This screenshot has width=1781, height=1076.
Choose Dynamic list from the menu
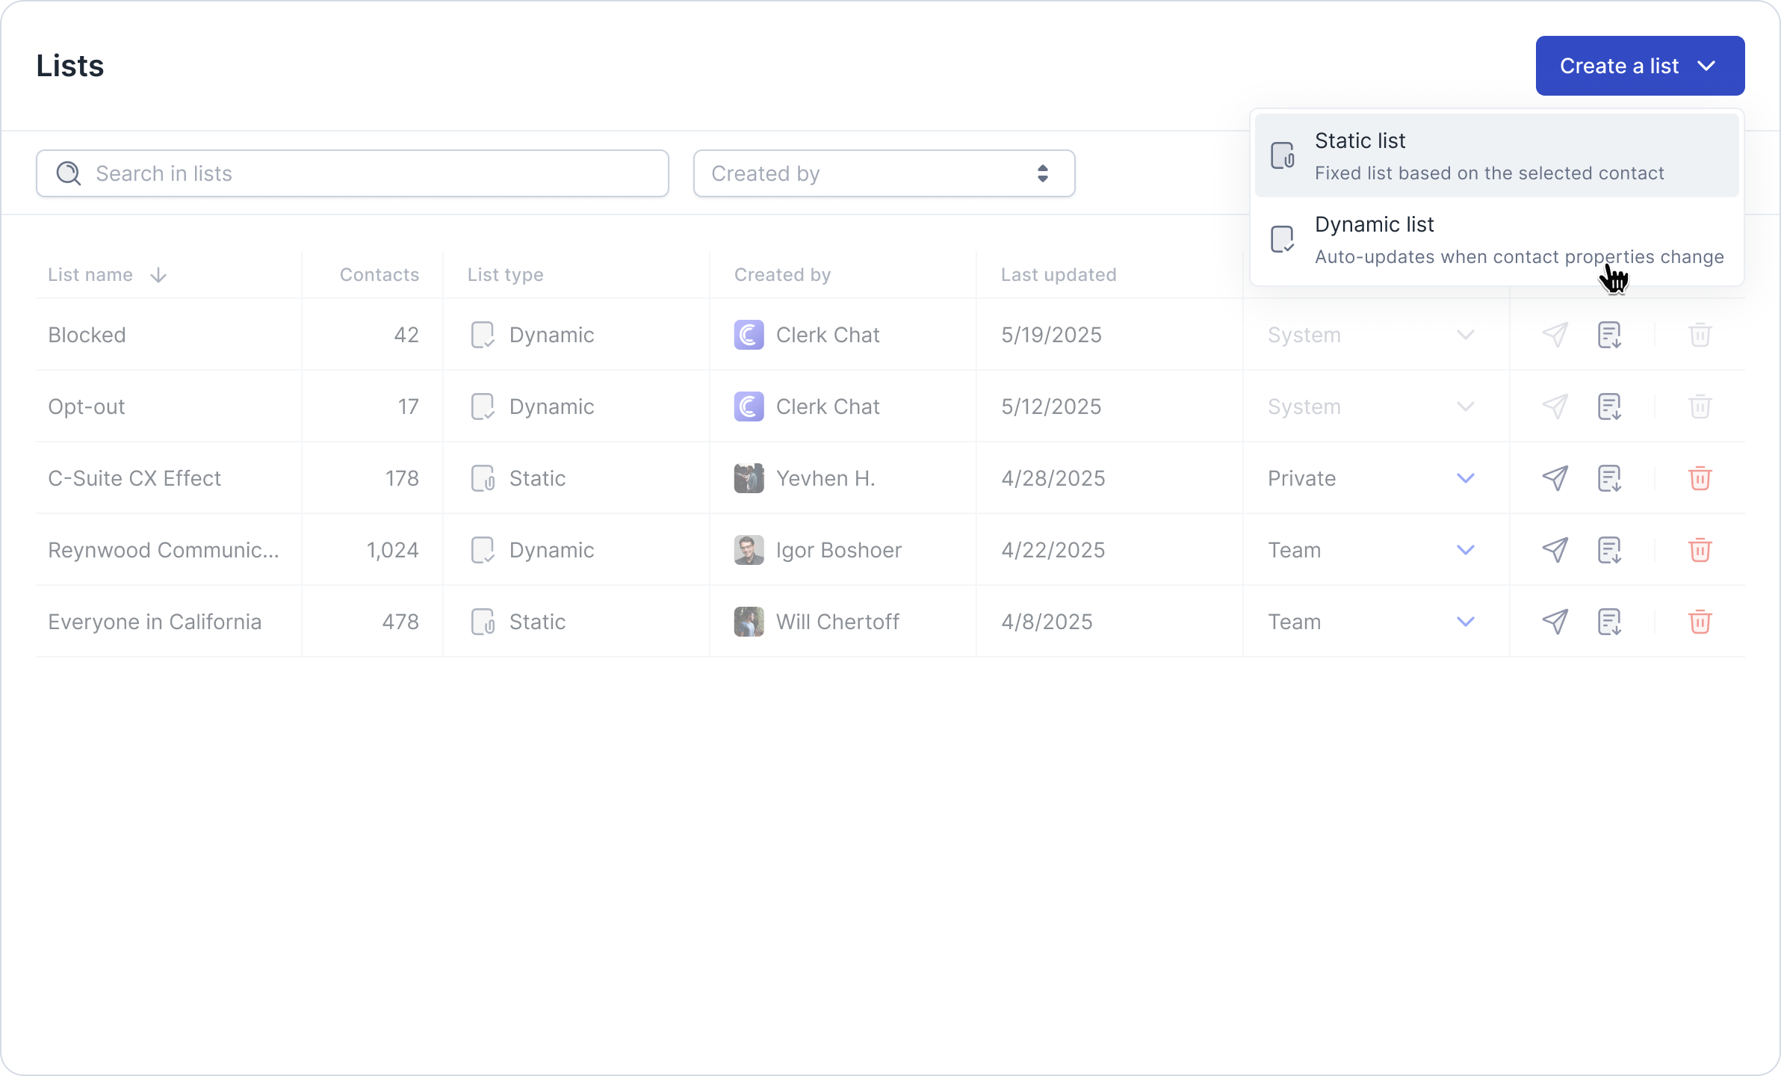click(1497, 239)
